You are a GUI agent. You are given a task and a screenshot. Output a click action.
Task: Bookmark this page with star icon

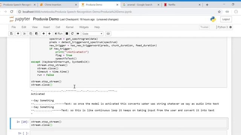219,12
